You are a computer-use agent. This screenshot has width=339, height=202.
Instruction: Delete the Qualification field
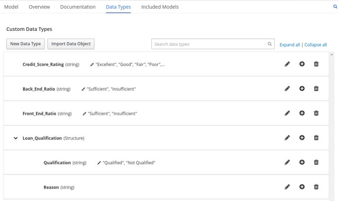[x=316, y=162]
